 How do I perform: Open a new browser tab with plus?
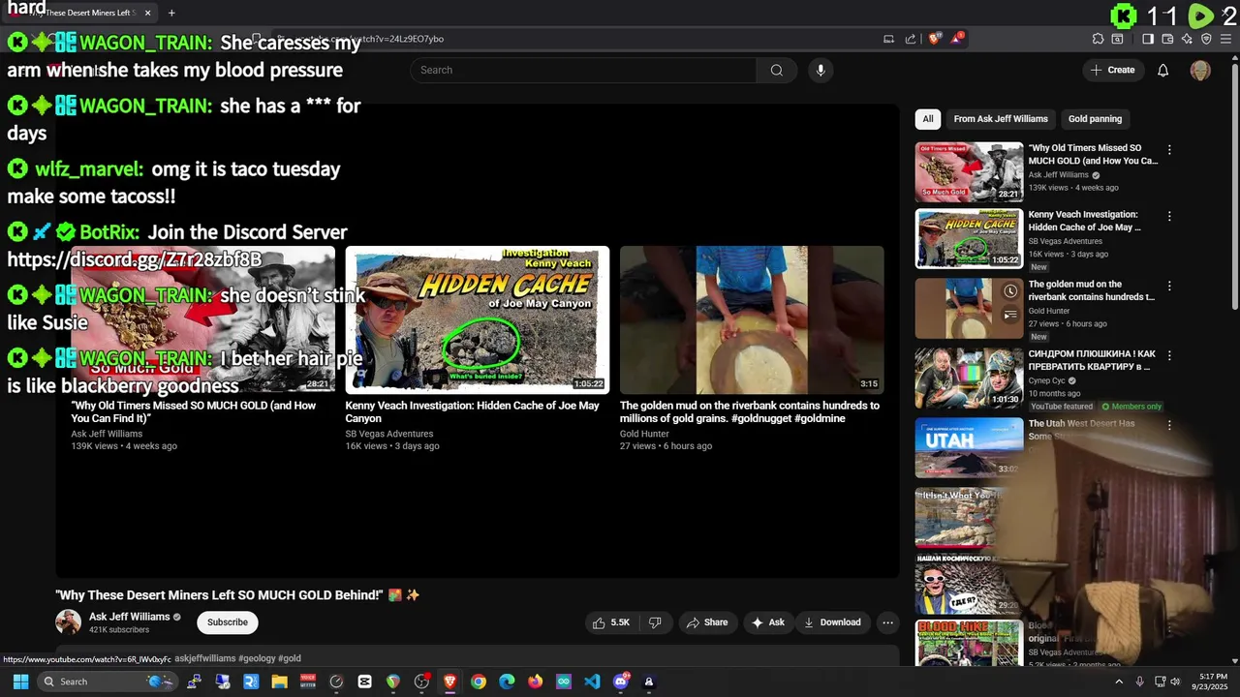(x=171, y=13)
